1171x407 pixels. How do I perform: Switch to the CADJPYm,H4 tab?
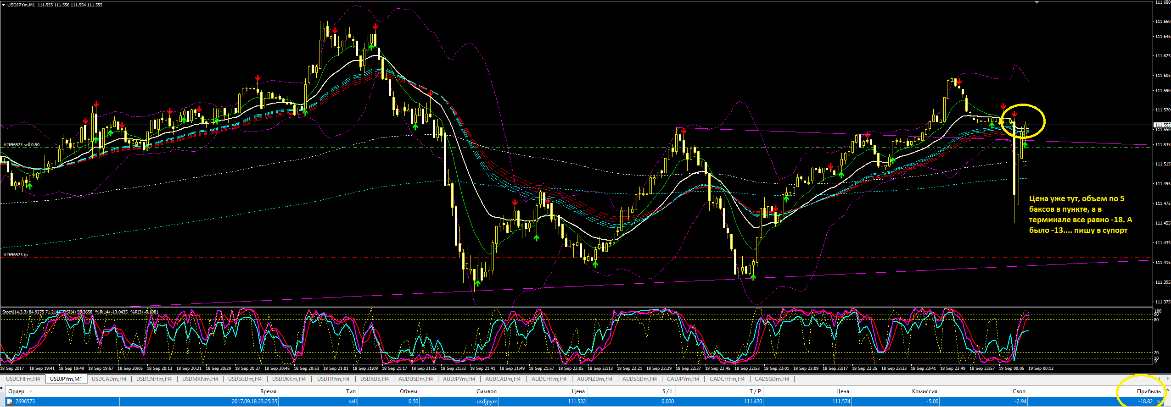point(683,379)
